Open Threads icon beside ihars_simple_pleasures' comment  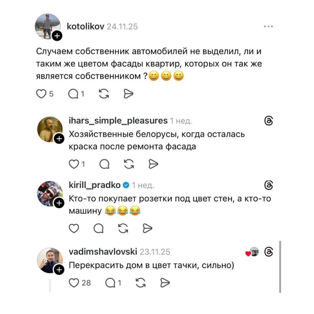pos(269,121)
